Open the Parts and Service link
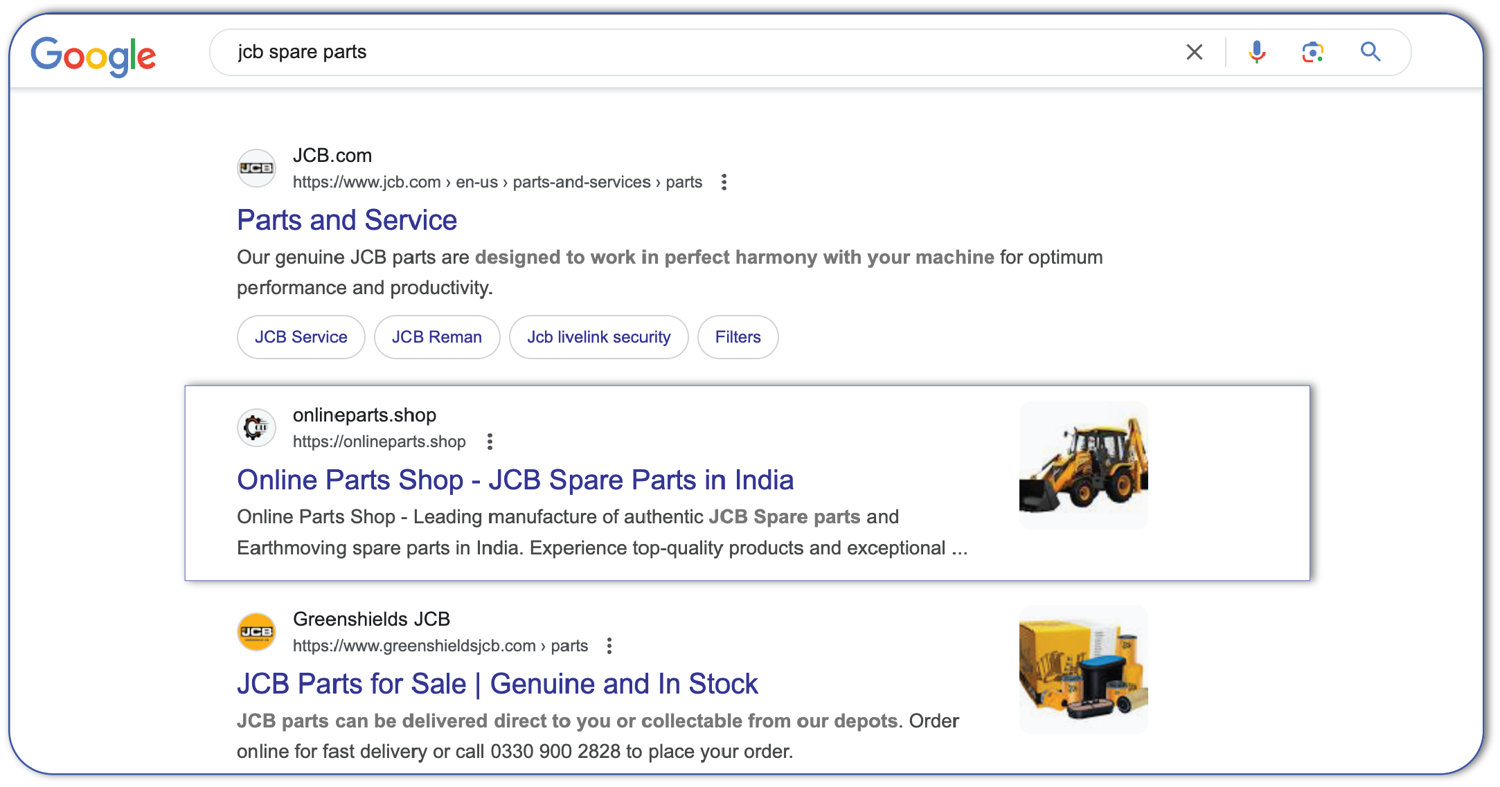The image size is (1500, 787). coord(347,220)
